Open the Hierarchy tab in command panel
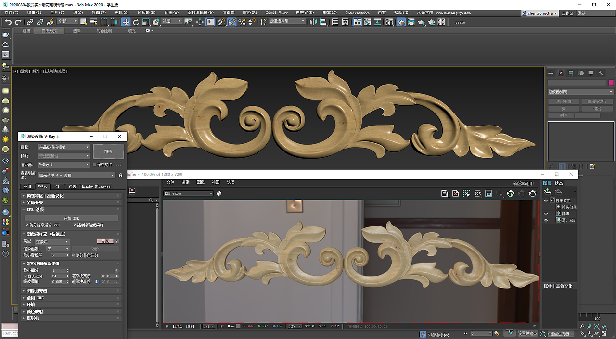Image resolution: width=616 pixels, height=339 pixels. click(x=571, y=73)
